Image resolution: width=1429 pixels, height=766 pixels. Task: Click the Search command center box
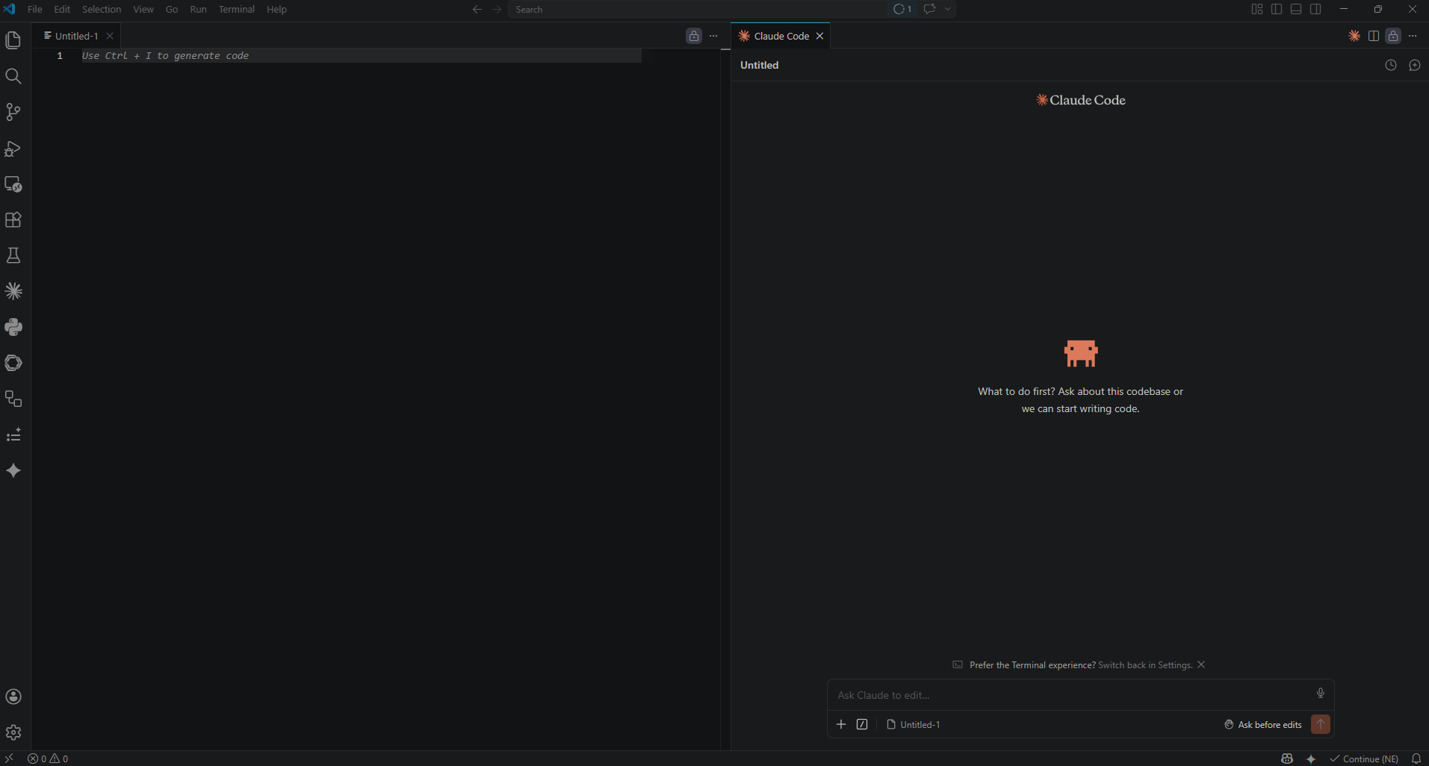pyautogui.click(x=698, y=9)
